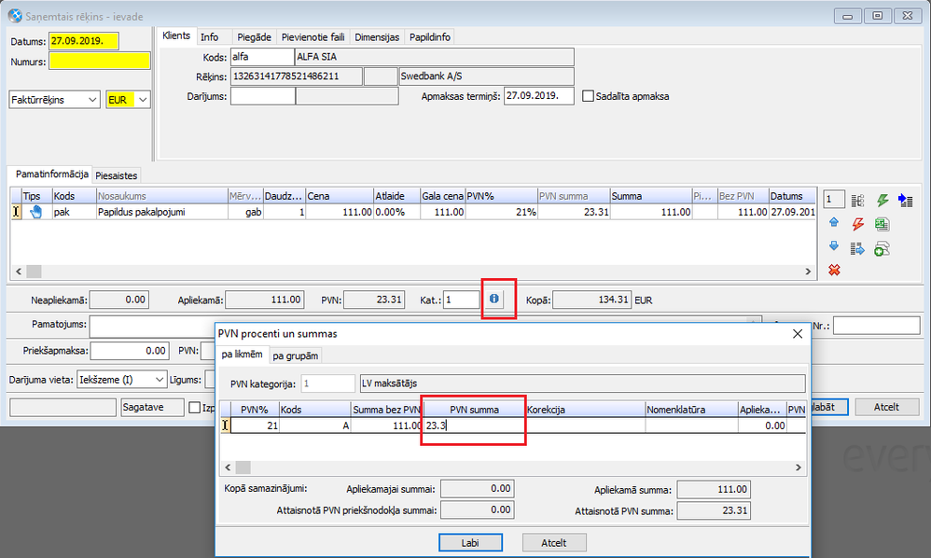
Task: Click the row count field showing 1
Action: [x=834, y=200]
